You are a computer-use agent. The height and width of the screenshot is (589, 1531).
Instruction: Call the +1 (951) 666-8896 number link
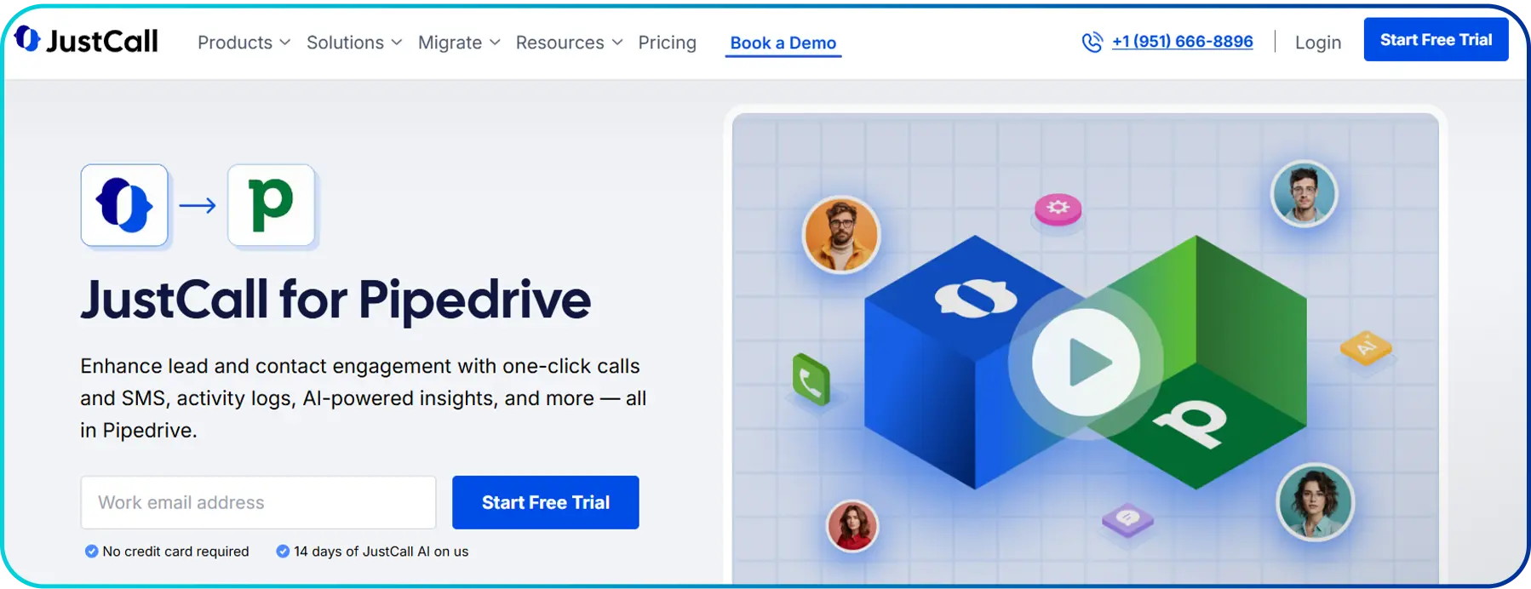coord(1182,41)
